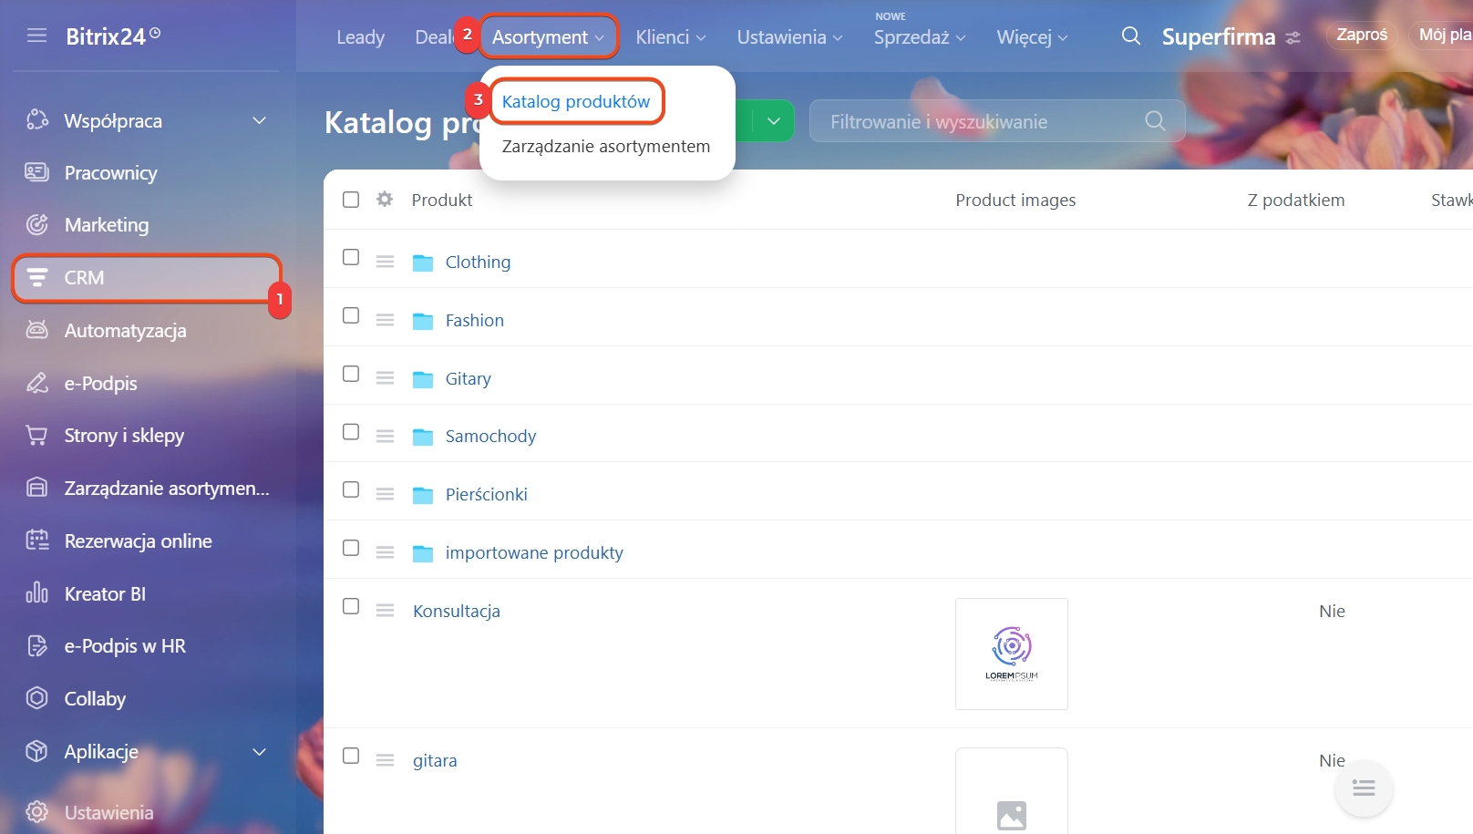This screenshot has width=1473, height=834.
Task: Open Kreator BI chart icon
Action: click(x=37, y=593)
